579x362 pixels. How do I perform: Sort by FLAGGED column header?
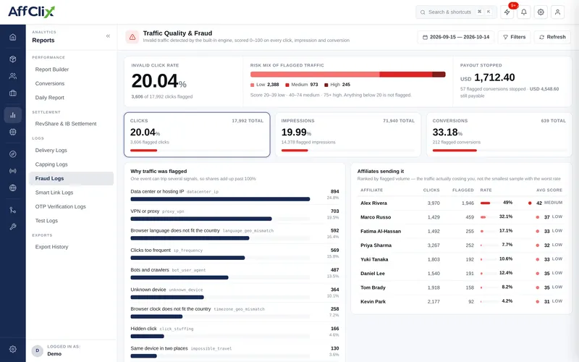[x=463, y=190]
